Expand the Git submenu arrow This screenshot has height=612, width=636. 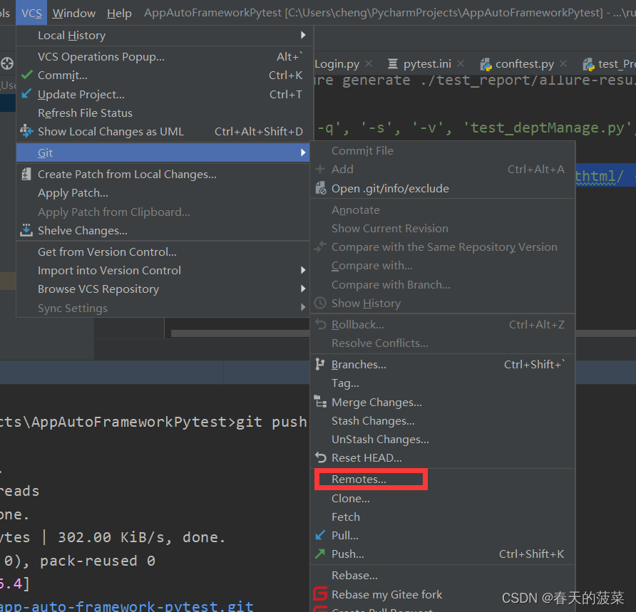[x=302, y=152]
